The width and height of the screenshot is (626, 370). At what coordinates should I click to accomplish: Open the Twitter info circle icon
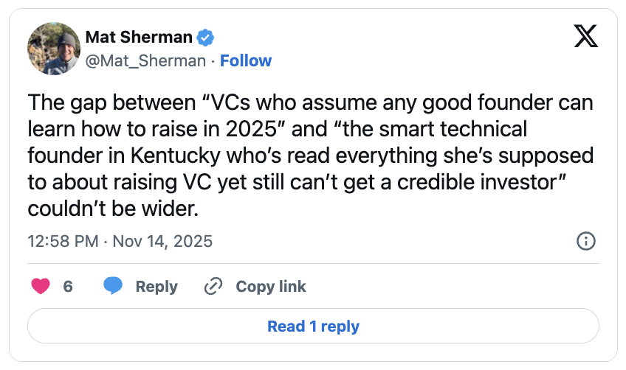[585, 241]
